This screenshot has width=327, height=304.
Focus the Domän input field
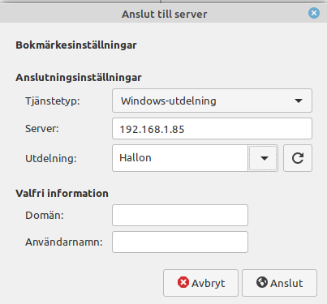(x=180, y=216)
